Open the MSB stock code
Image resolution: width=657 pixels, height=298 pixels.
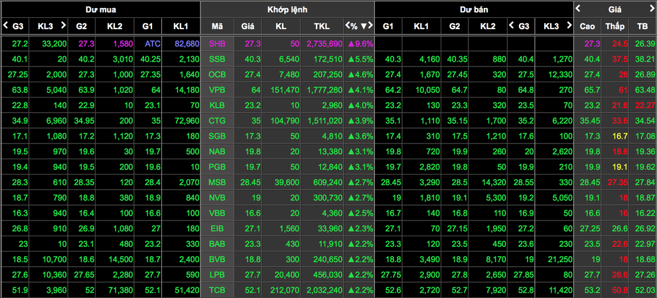tap(218, 183)
